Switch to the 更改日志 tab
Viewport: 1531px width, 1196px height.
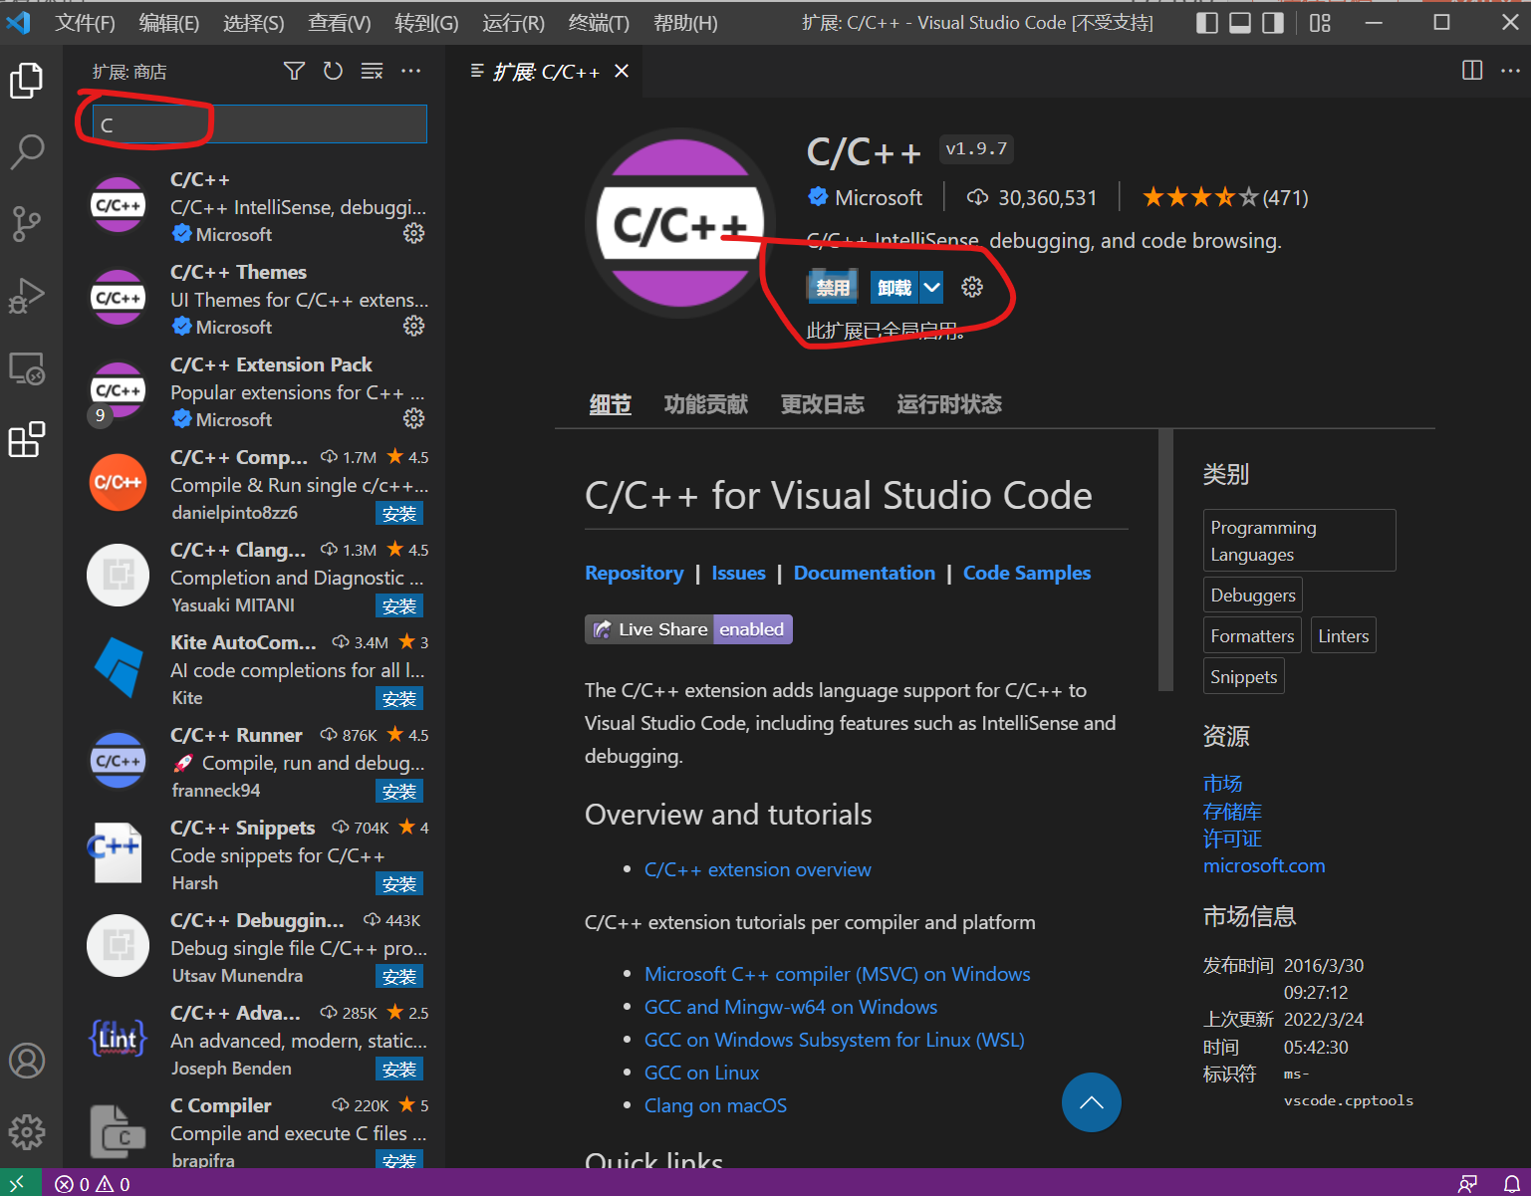pos(823,404)
